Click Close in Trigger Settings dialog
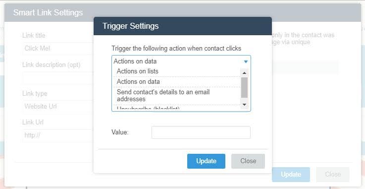Screen dimensions: 365x189 pyautogui.click(x=248, y=161)
